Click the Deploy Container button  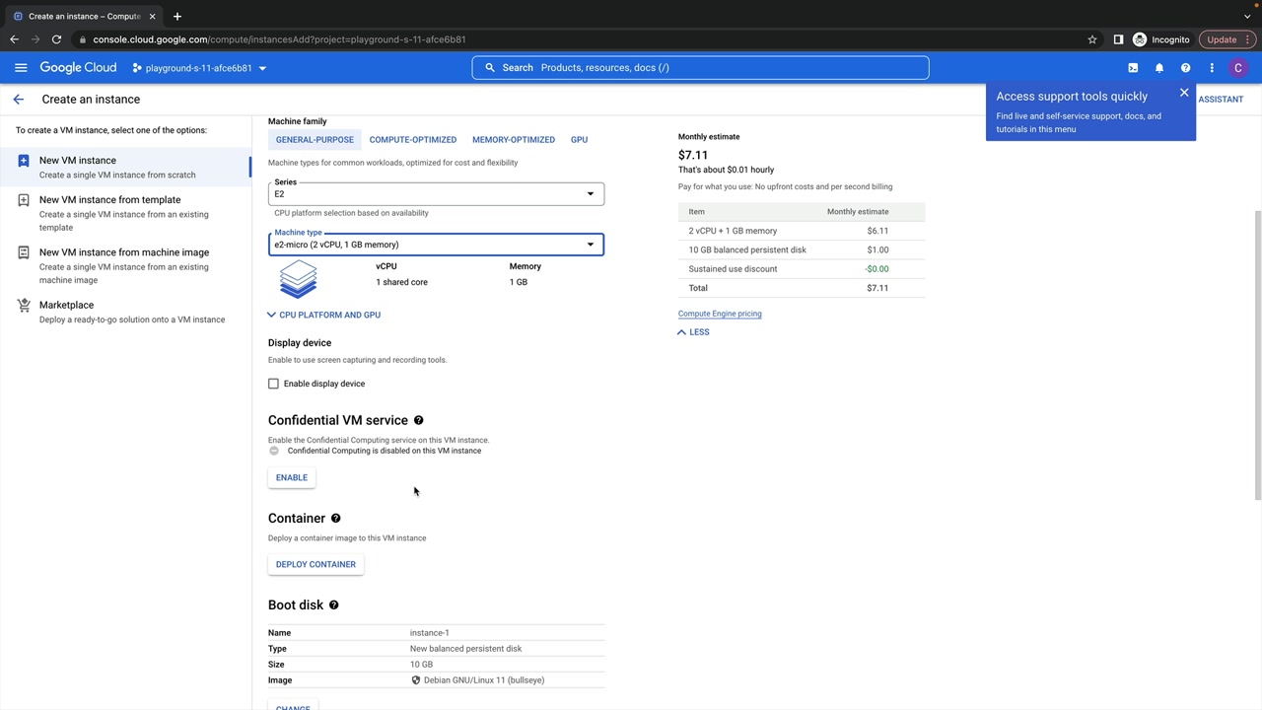click(315, 564)
